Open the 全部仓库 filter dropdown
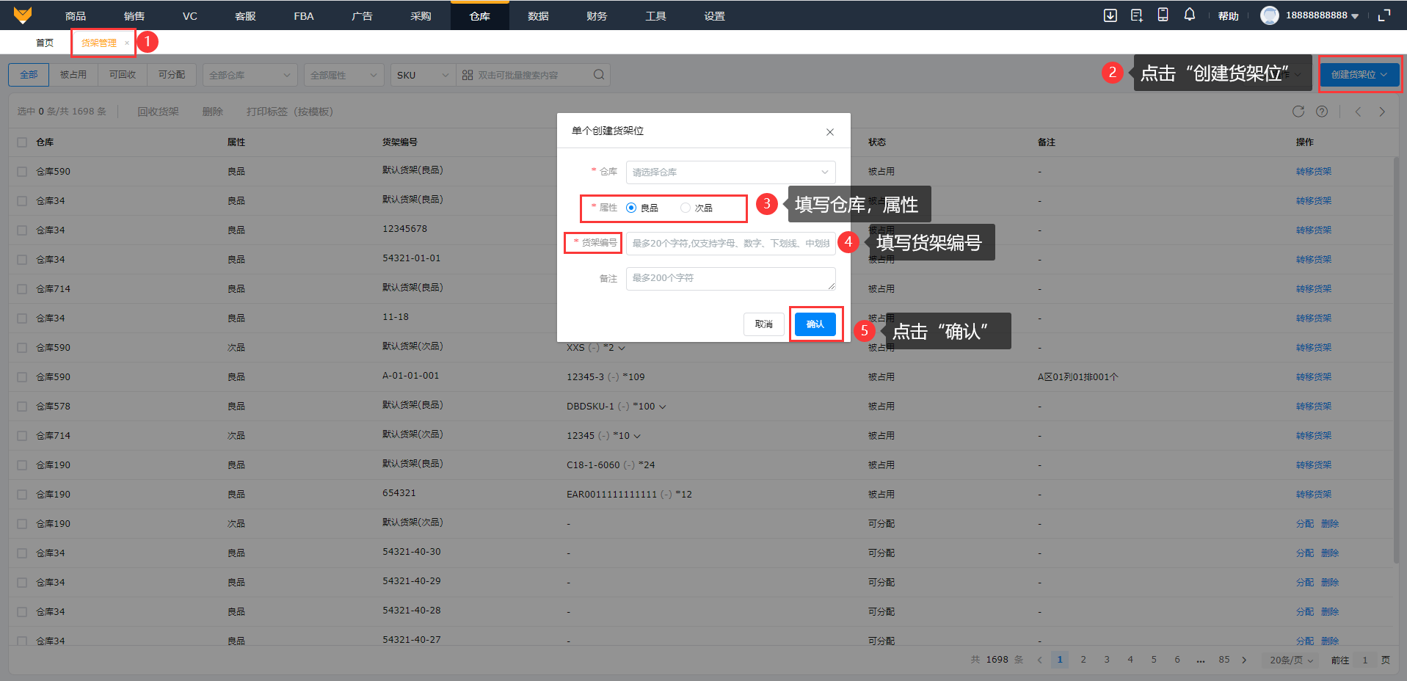Screen dimensions: 1407x681 click(x=250, y=75)
